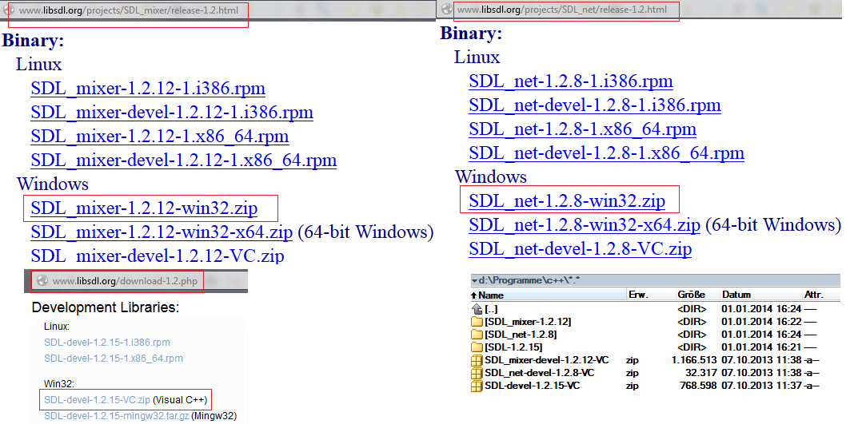This screenshot has height=424, width=846.
Task: Download SDL_mixer-1.2.12-win32-x64.zip
Action: click(162, 232)
